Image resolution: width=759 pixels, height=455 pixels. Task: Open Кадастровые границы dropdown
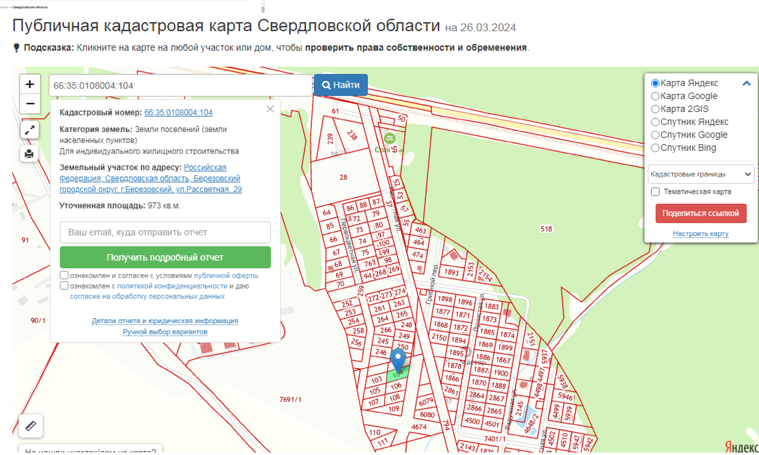click(700, 174)
